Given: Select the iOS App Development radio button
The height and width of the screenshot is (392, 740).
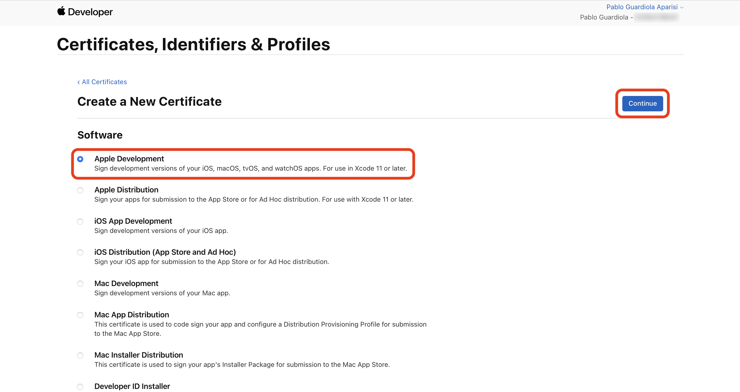Looking at the screenshot, I should 80,222.
